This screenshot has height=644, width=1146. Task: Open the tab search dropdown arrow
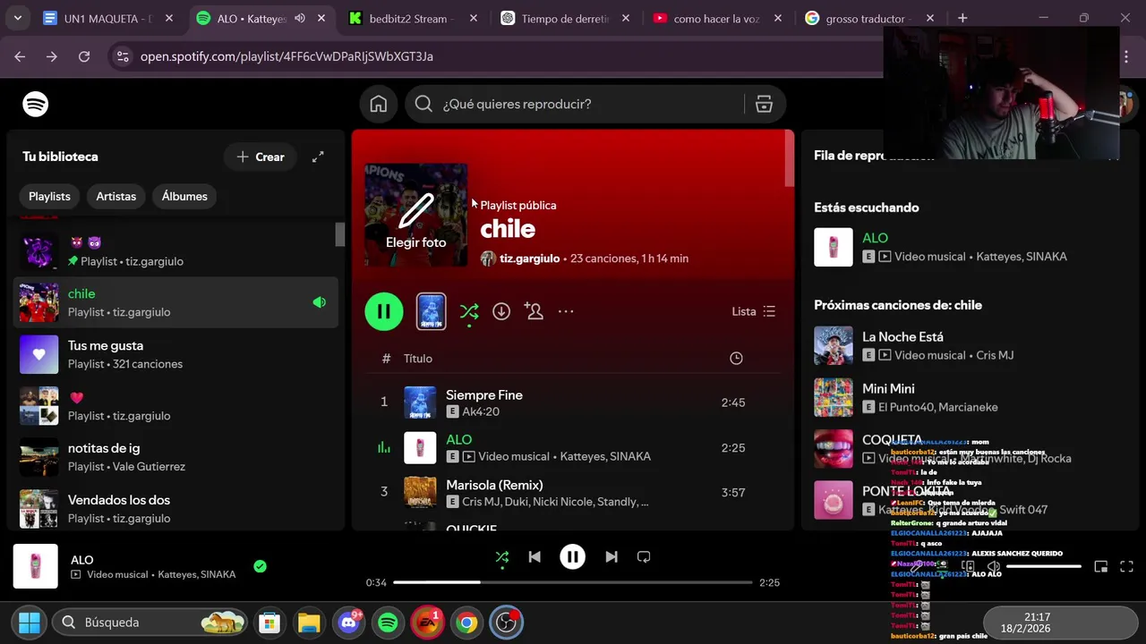[17, 18]
